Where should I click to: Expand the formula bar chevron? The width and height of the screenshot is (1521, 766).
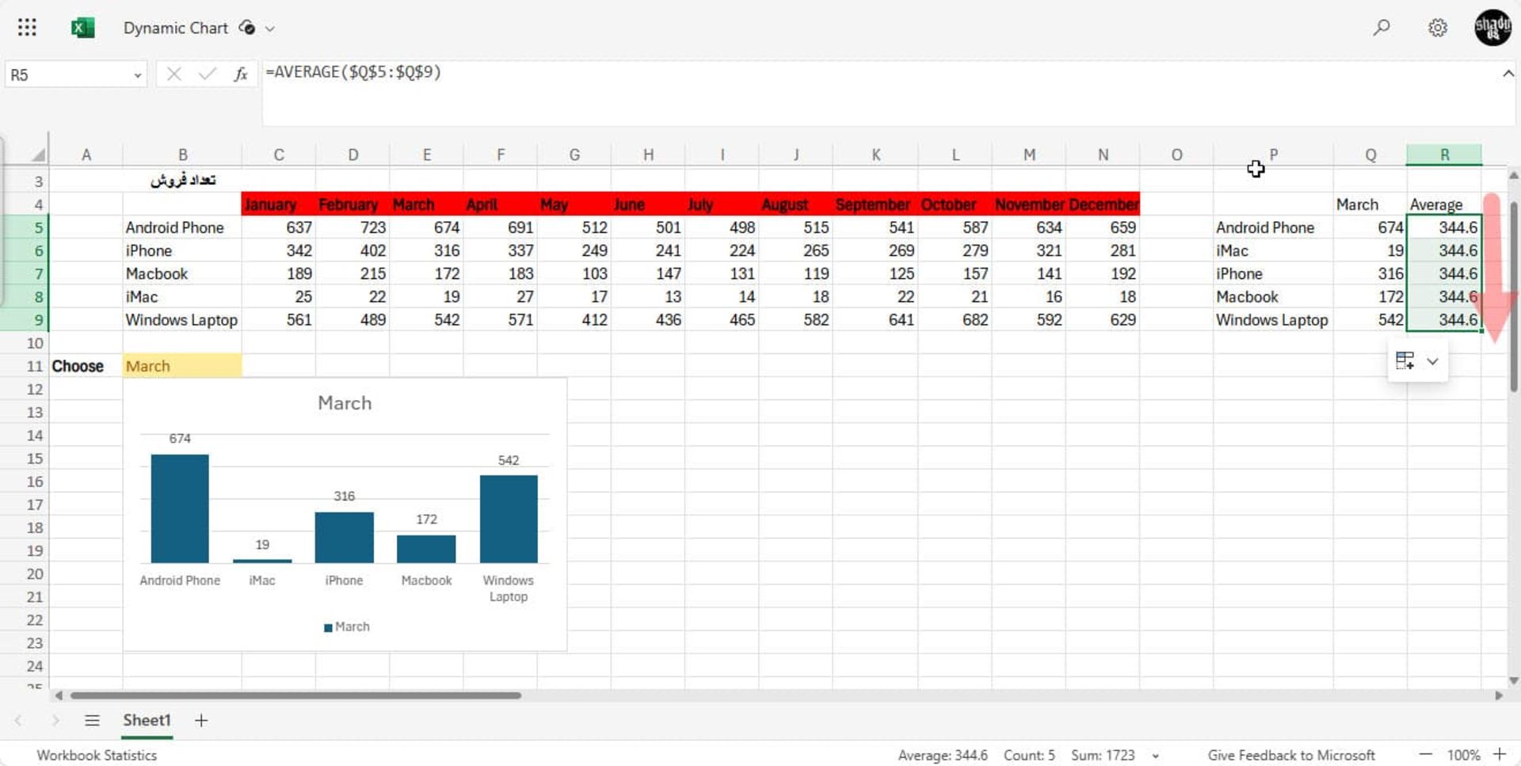coord(1508,74)
